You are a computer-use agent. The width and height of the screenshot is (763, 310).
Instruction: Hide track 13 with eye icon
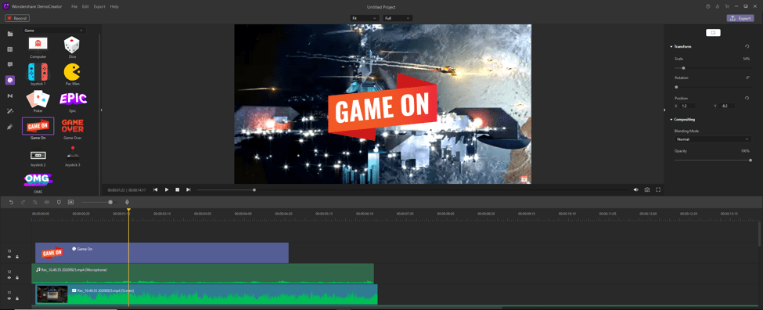coord(9,257)
